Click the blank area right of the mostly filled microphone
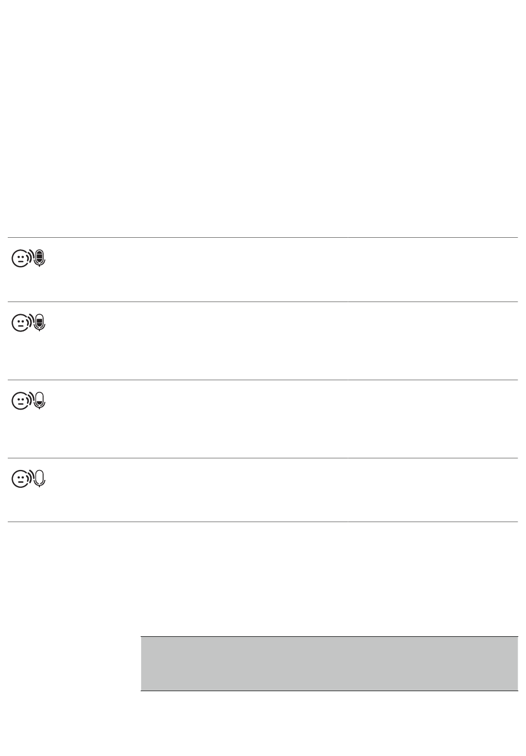526x756 pixels. (277, 340)
